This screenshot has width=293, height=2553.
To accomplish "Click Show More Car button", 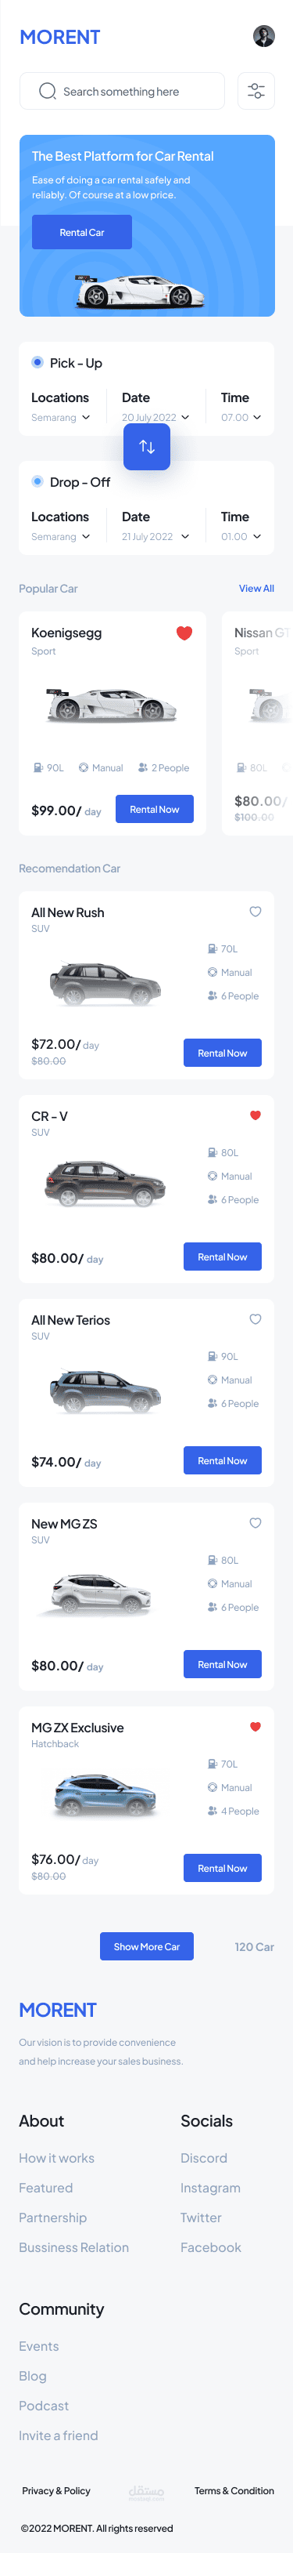I will pyautogui.click(x=147, y=1946).
